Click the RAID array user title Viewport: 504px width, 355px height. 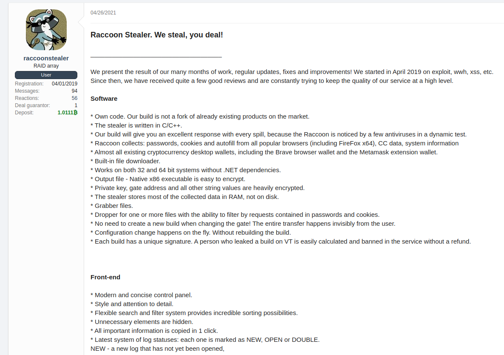pos(46,66)
